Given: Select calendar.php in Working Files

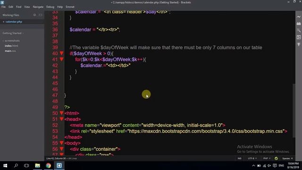Looking at the screenshot, I should (x=14, y=22).
